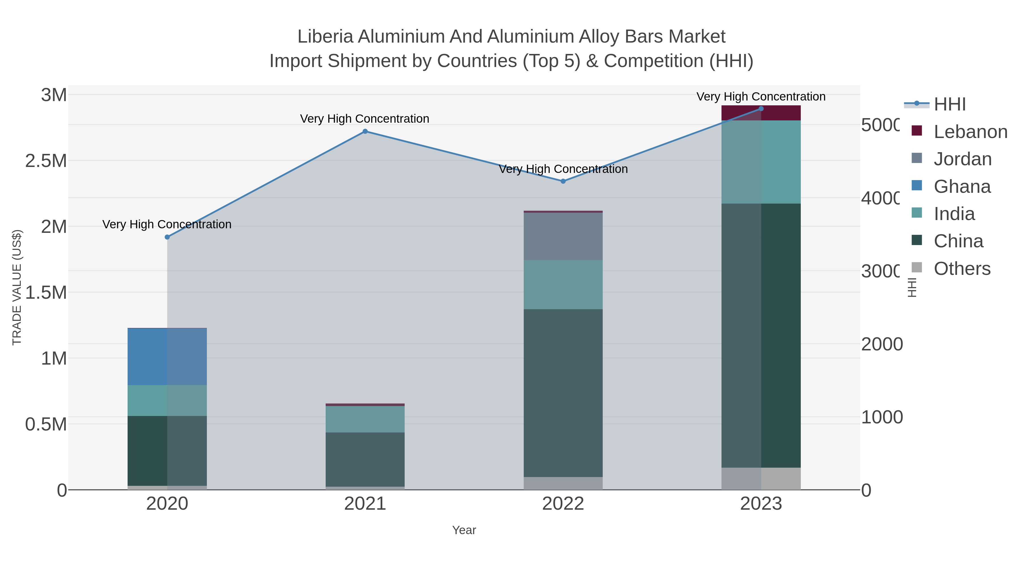
Task: Click the 2.5M y-axis tick label
Action: 46,161
